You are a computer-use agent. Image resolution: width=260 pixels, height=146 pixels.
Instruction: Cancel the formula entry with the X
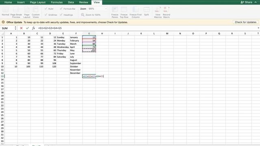pos(21,28)
